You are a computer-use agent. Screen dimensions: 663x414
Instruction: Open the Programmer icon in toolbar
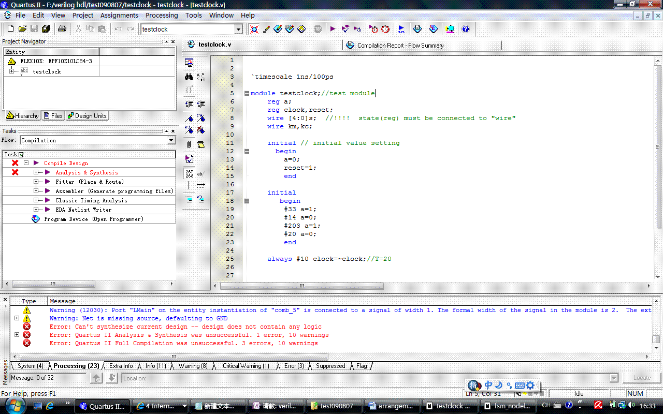coord(434,29)
